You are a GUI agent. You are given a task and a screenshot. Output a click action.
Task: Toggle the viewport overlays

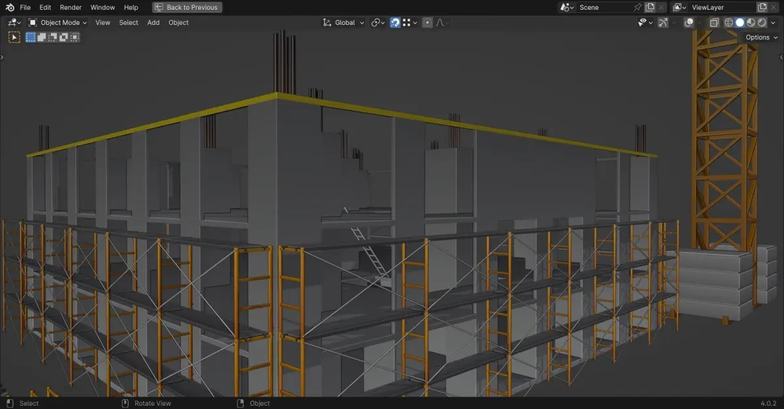pos(689,22)
